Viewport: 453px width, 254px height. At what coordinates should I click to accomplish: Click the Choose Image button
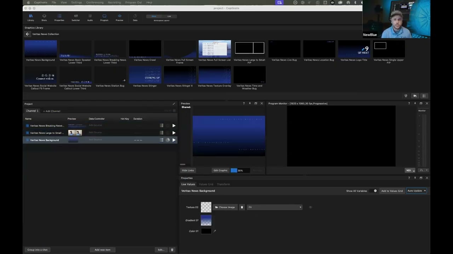[225, 207]
